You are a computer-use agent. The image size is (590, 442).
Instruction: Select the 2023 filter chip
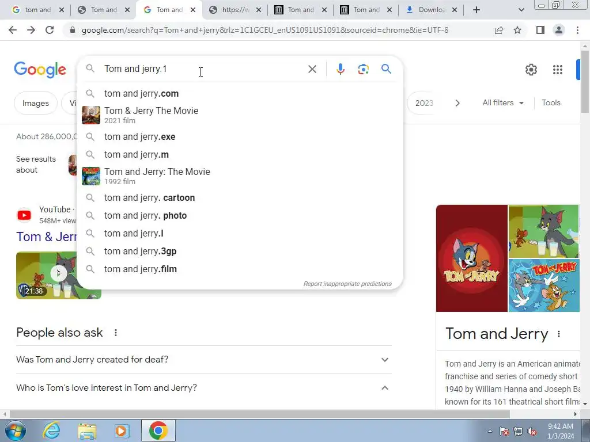[x=423, y=103]
